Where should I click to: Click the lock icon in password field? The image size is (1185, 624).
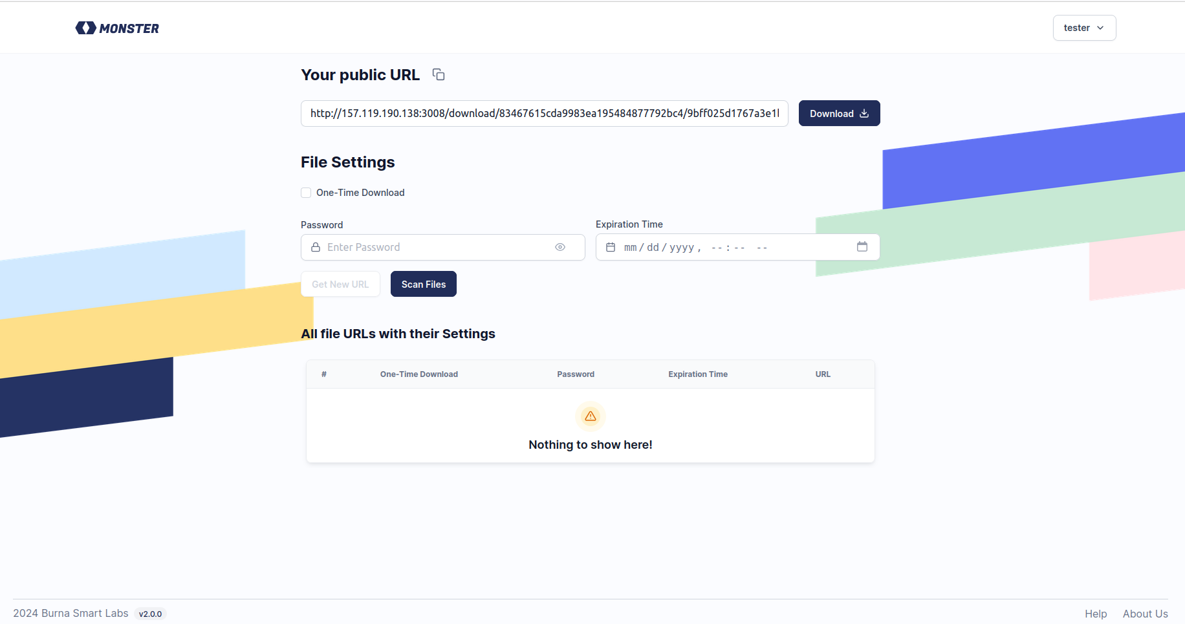316,247
